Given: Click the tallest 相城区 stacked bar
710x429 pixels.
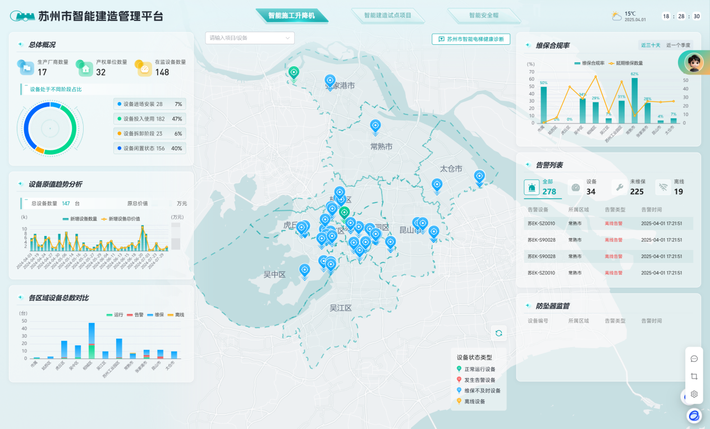Looking at the screenshot, I should (x=91, y=340).
